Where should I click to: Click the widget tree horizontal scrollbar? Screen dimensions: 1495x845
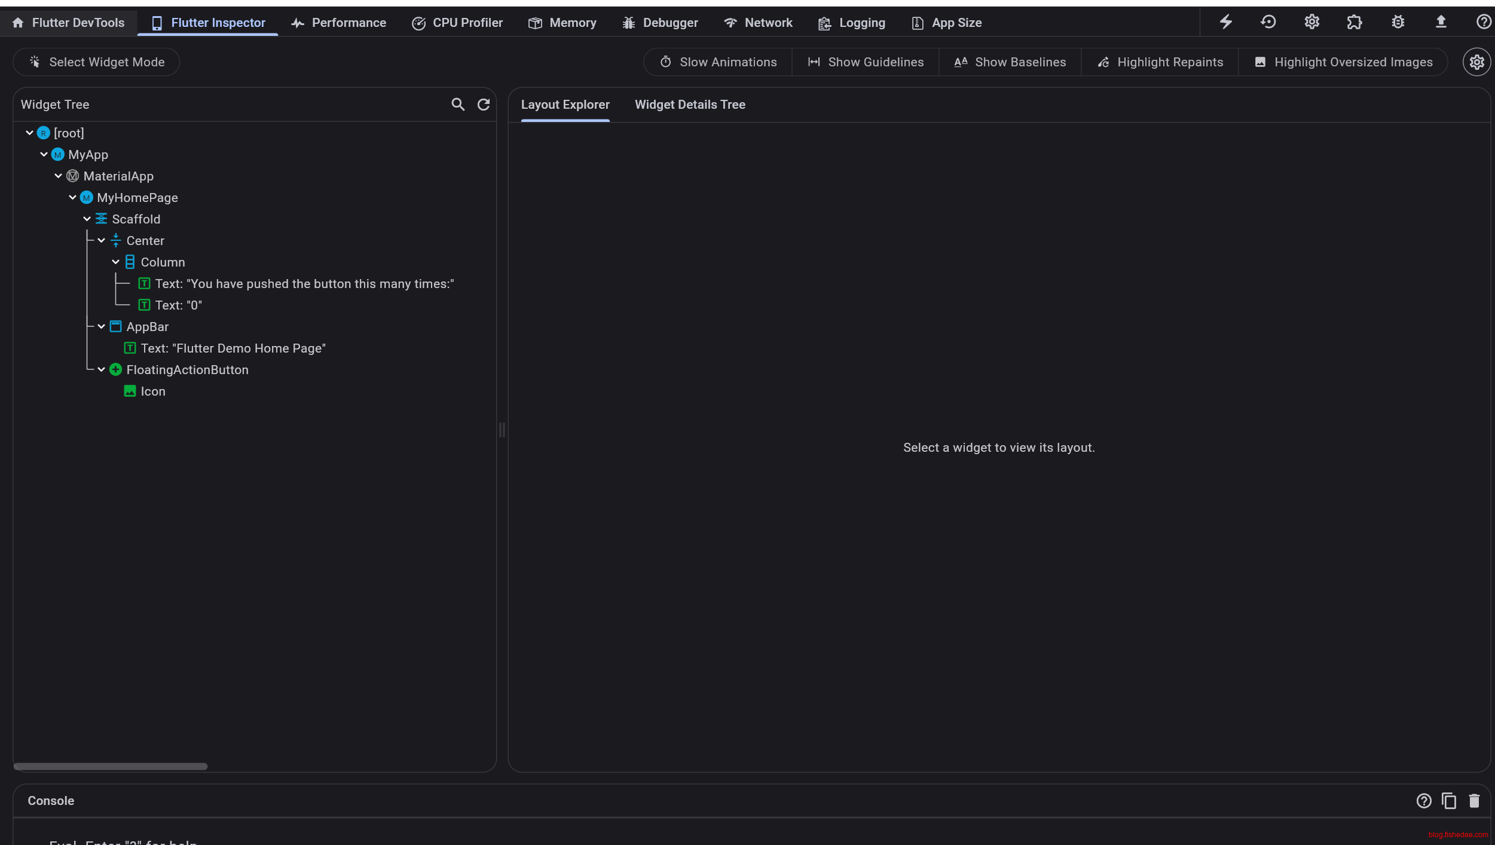click(x=111, y=766)
